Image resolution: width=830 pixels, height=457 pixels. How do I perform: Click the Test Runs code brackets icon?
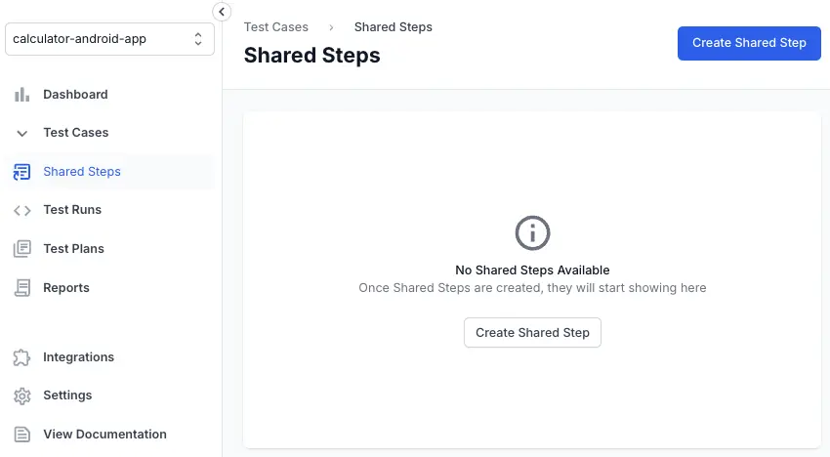click(21, 211)
